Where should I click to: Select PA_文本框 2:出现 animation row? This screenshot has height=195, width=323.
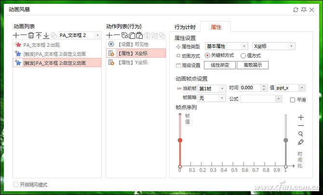click(x=57, y=45)
